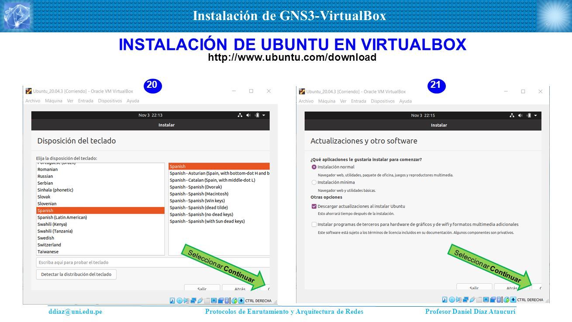Click keyboard capture arrow icon in keyboard layout window
The height and width of the screenshot is (322, 572).
click(241, 301)
